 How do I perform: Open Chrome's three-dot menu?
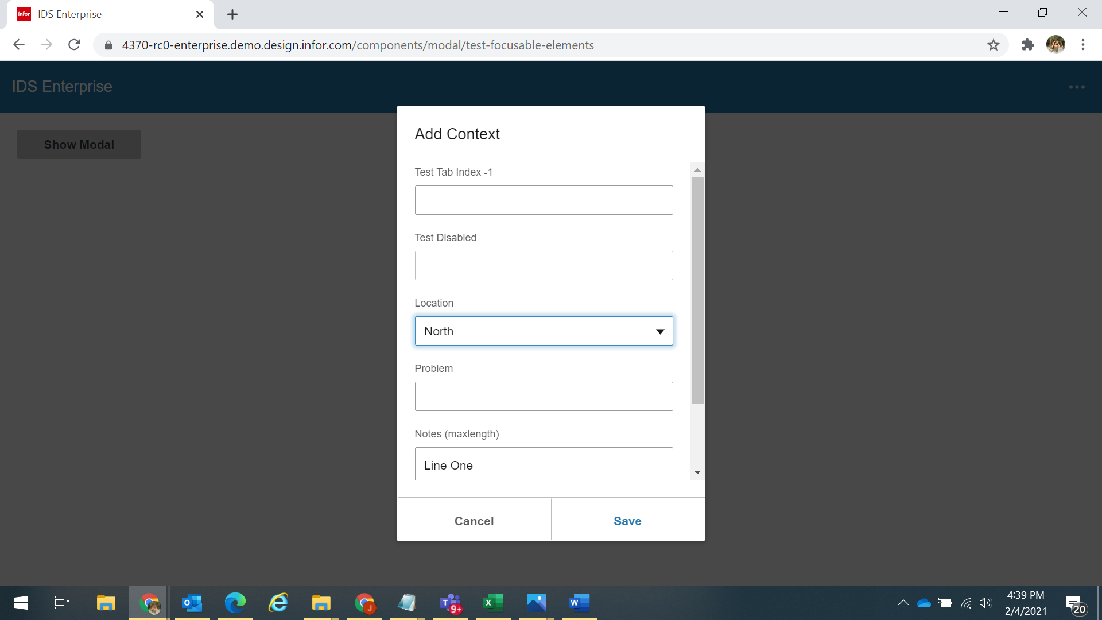[1082, 45]
